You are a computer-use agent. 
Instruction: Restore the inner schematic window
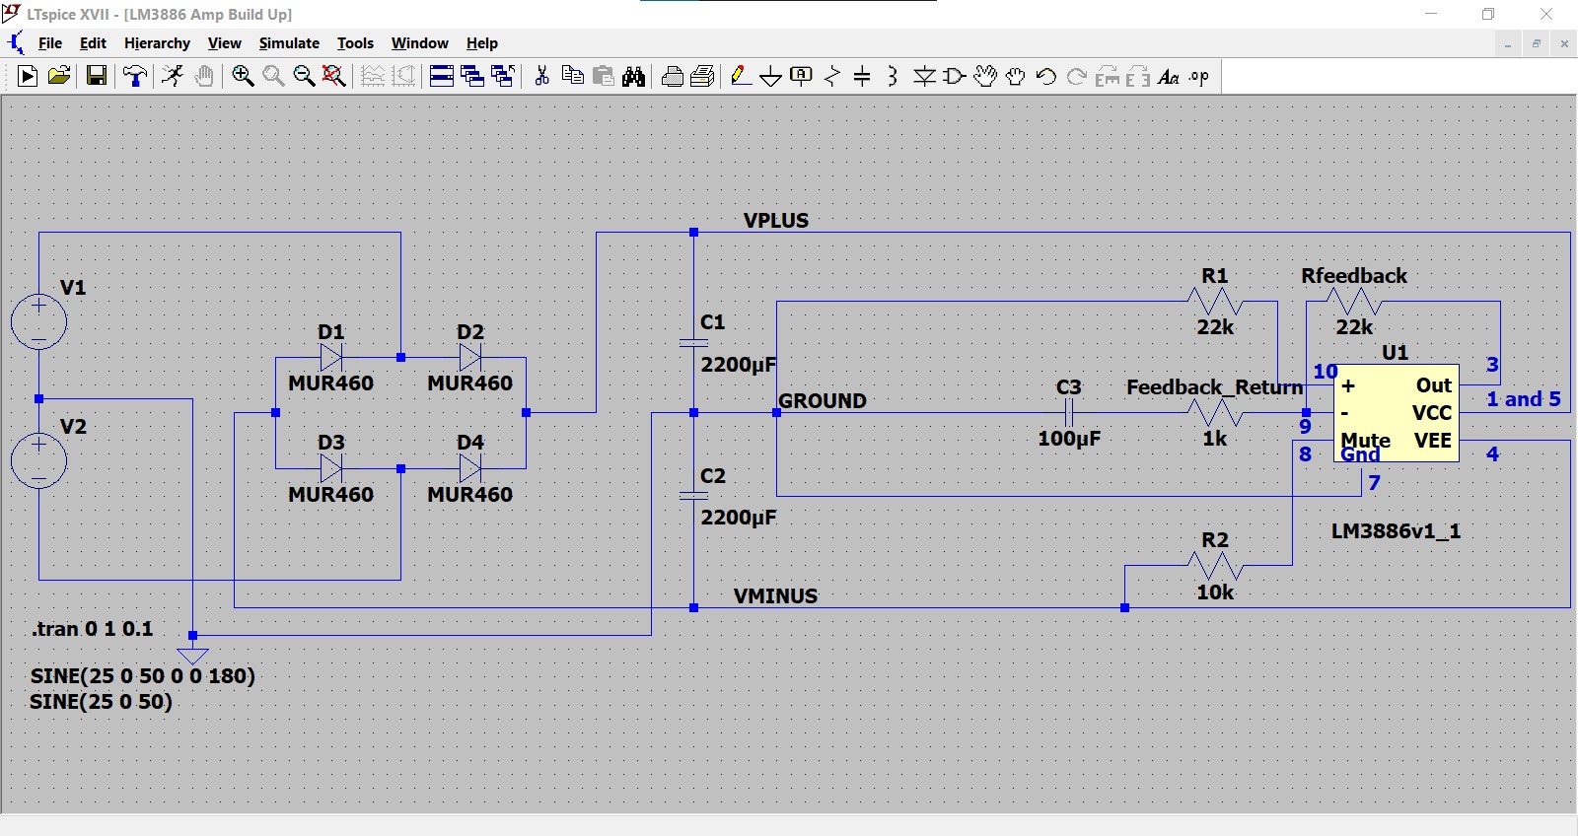coord(1537,43)
